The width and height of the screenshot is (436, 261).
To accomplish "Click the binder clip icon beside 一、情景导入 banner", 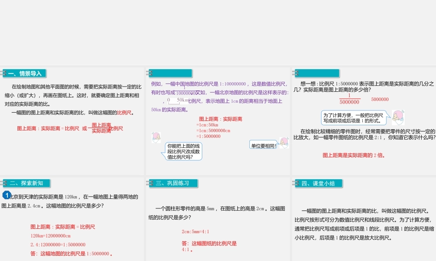I will [3, 73].
